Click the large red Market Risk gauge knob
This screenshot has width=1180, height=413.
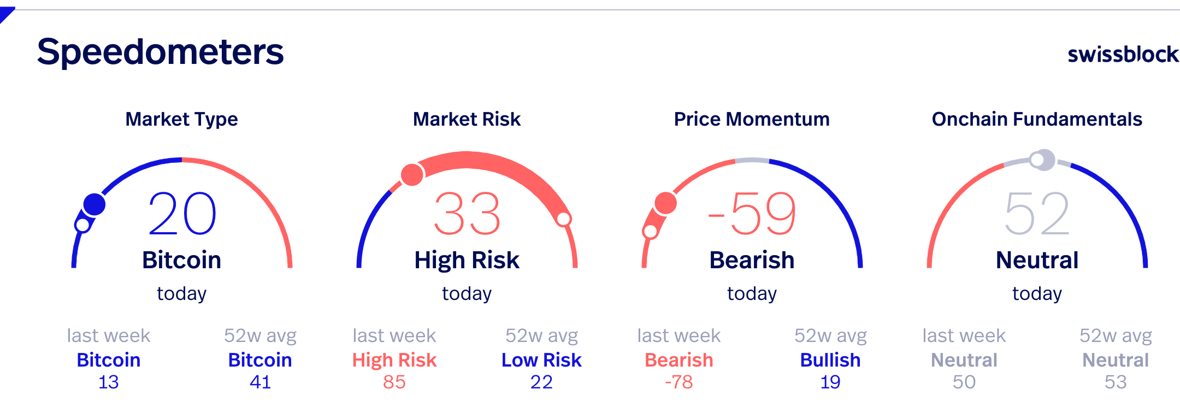[x=412, y=174]
